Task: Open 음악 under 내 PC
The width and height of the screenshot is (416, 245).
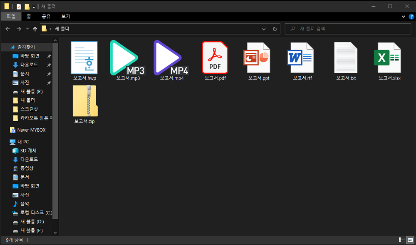Action: point(25,204)
